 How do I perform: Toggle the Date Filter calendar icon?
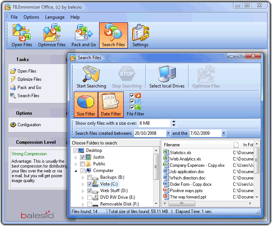pyautogui.click(x=111, y=105)
